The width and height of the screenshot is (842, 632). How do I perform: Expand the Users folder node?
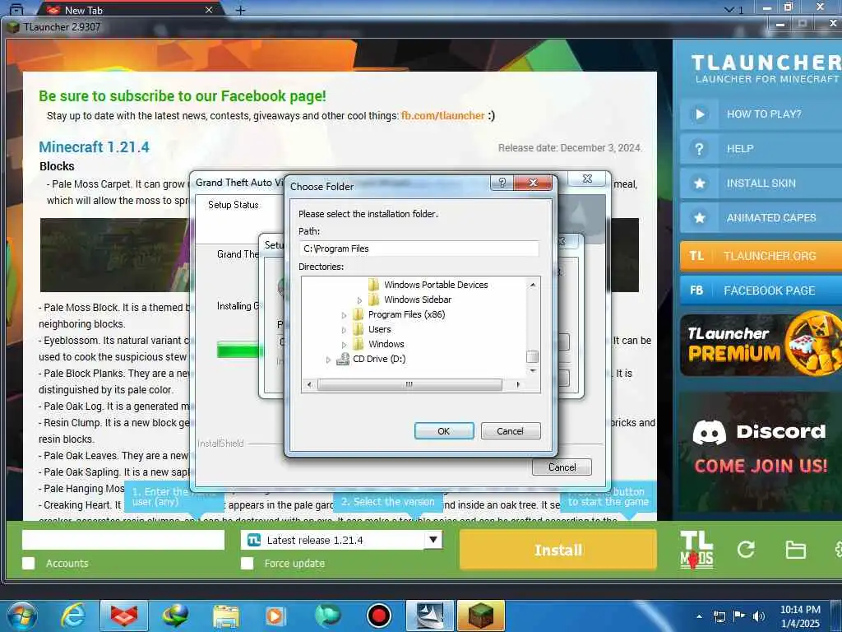click(x=344, y=330)
